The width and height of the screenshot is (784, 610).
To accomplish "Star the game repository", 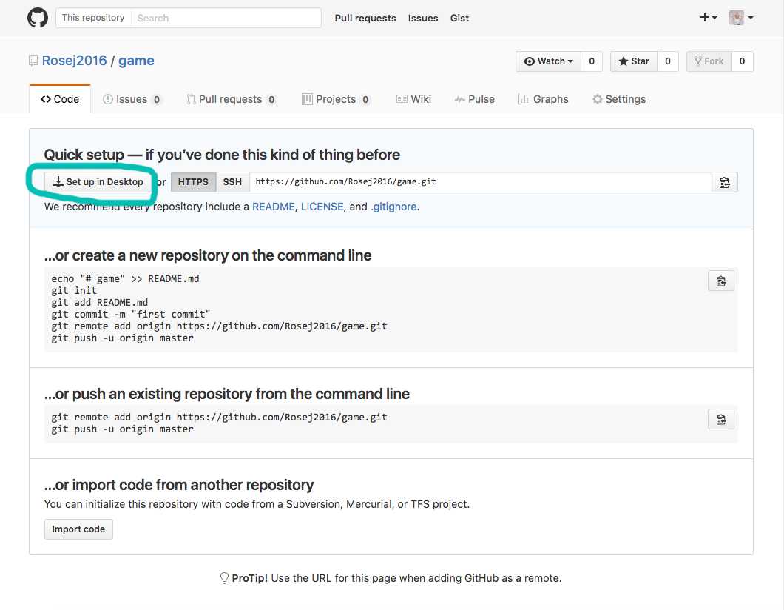I will (x=634, y=61).
